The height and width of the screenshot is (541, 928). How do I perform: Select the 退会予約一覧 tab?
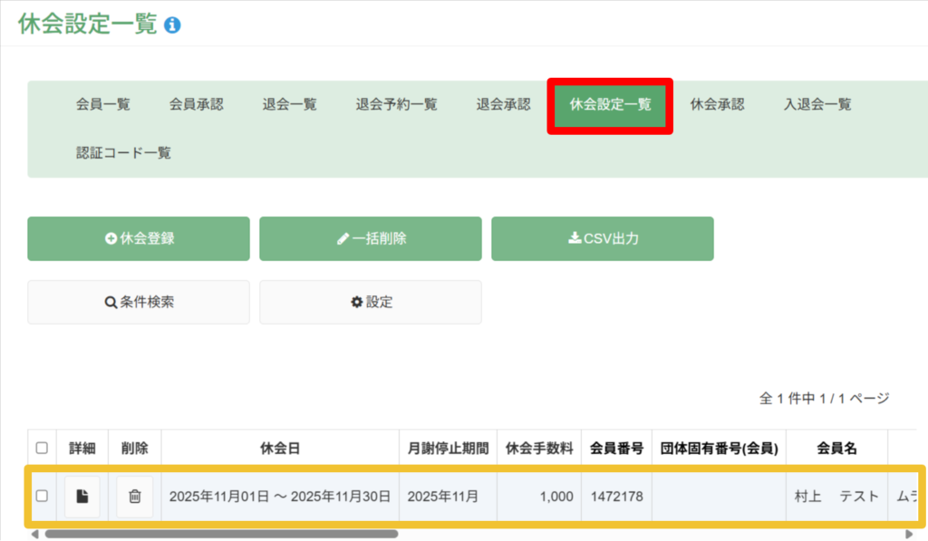(397, 104)
